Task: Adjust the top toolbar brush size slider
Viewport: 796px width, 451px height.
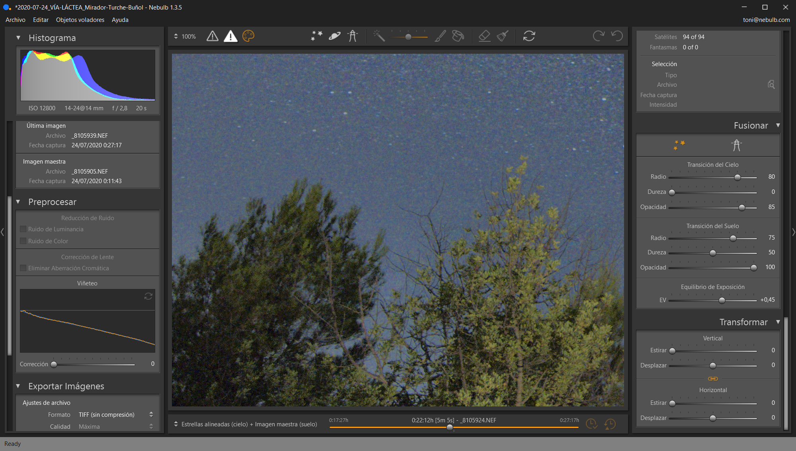Action: coord(408,37)
